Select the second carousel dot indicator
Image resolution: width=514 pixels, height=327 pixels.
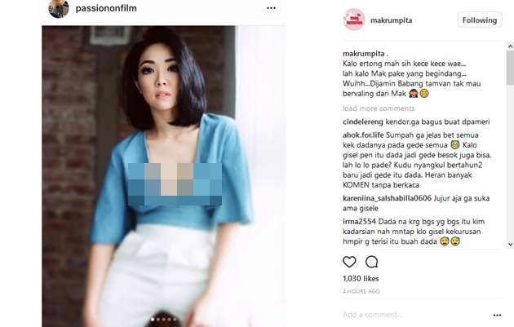(158, 319)
